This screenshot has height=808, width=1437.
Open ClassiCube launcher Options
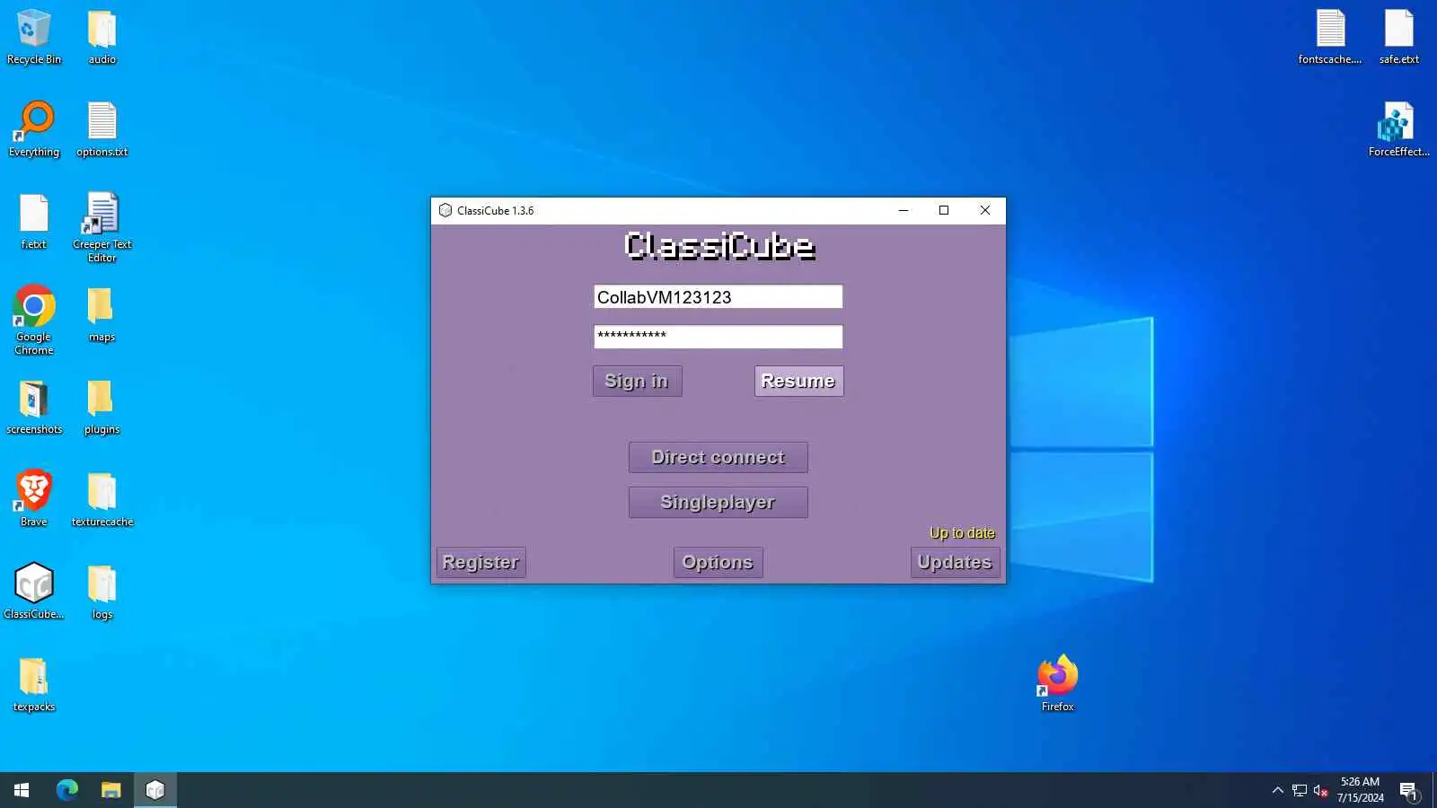(x=718, y=562)
